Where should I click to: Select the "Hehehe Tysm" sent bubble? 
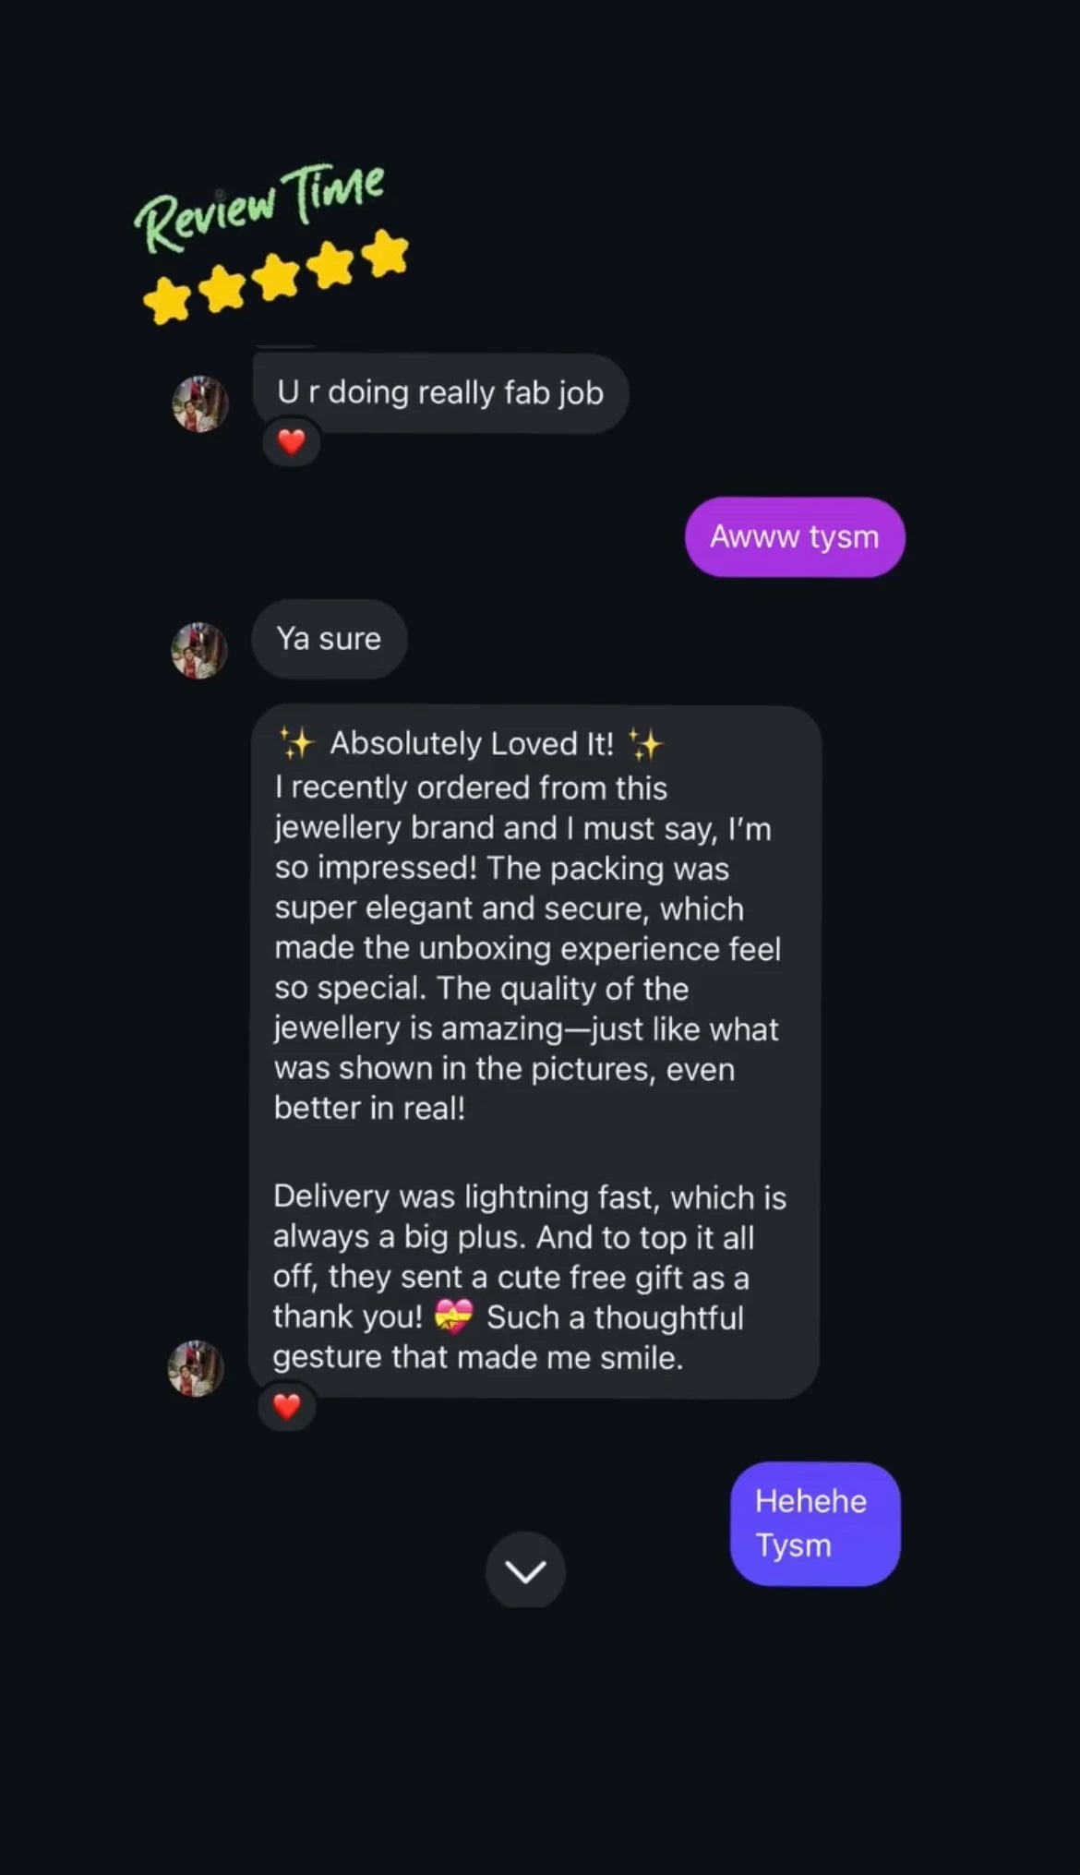tap(814, 1523)
